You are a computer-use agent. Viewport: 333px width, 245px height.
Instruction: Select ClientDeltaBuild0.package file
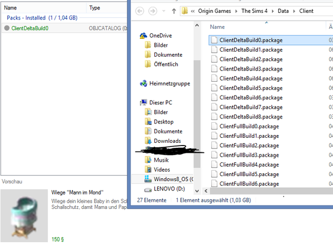click(251, 40)
